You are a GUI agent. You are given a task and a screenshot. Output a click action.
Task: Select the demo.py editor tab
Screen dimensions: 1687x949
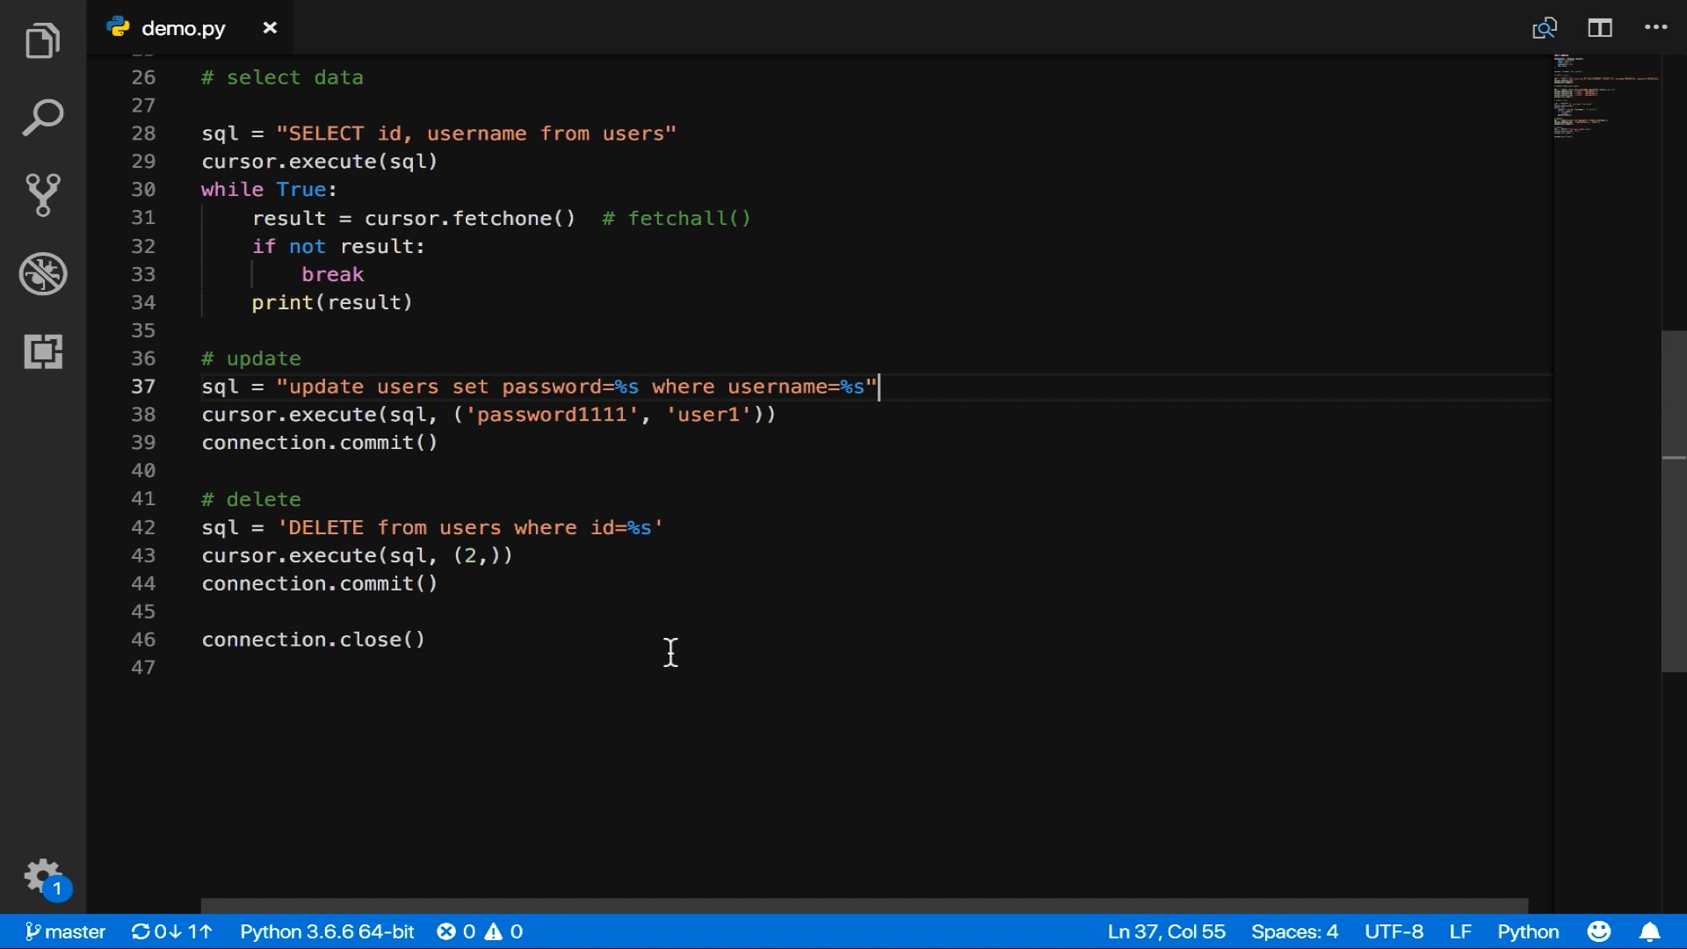coord(183,28)
